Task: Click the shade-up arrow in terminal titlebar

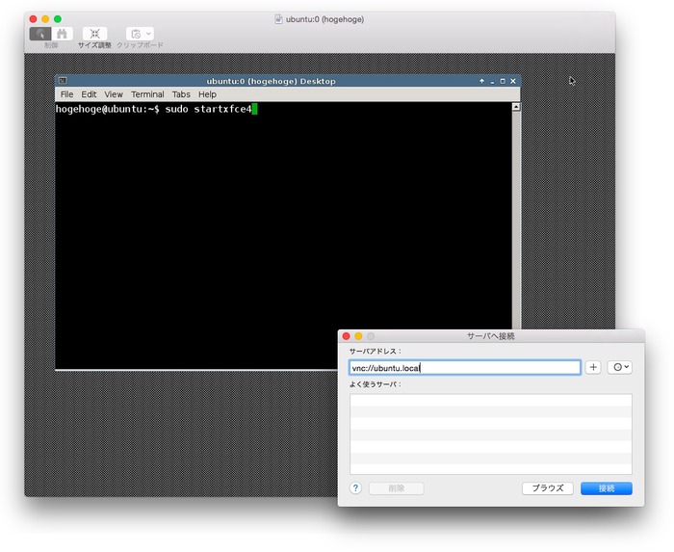Action: click(481, 81)
